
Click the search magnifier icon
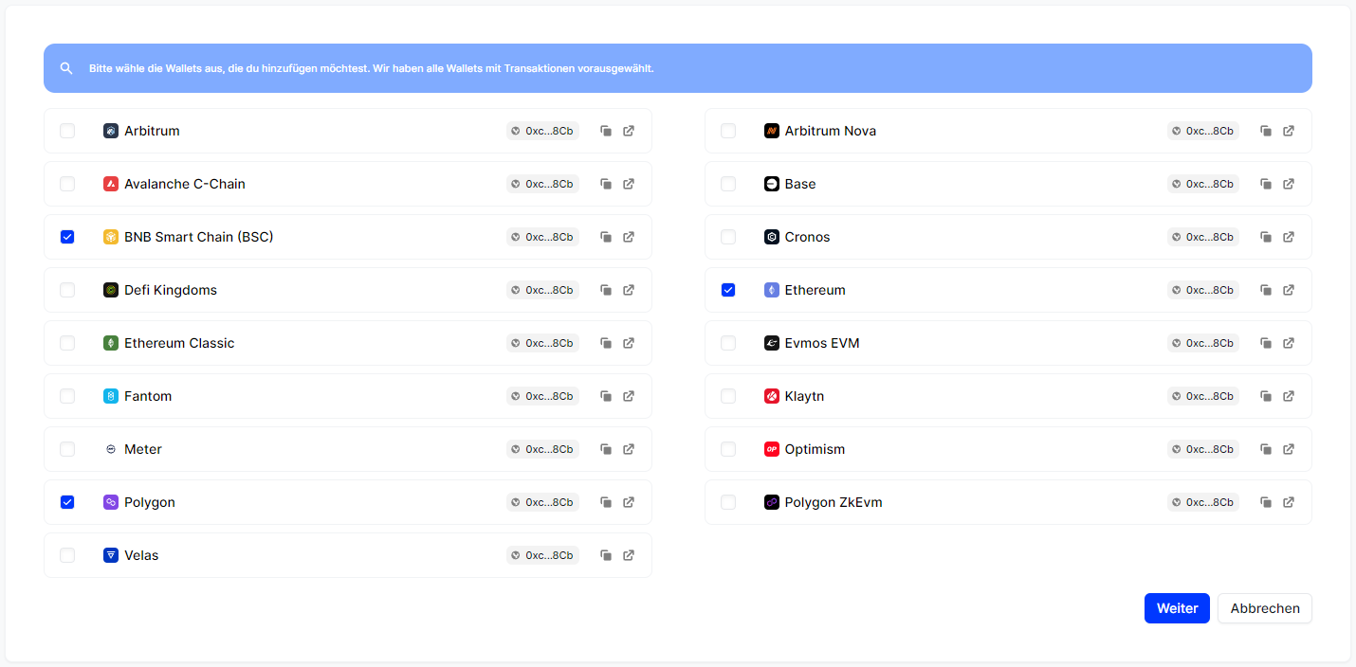[x=66, y=68]
